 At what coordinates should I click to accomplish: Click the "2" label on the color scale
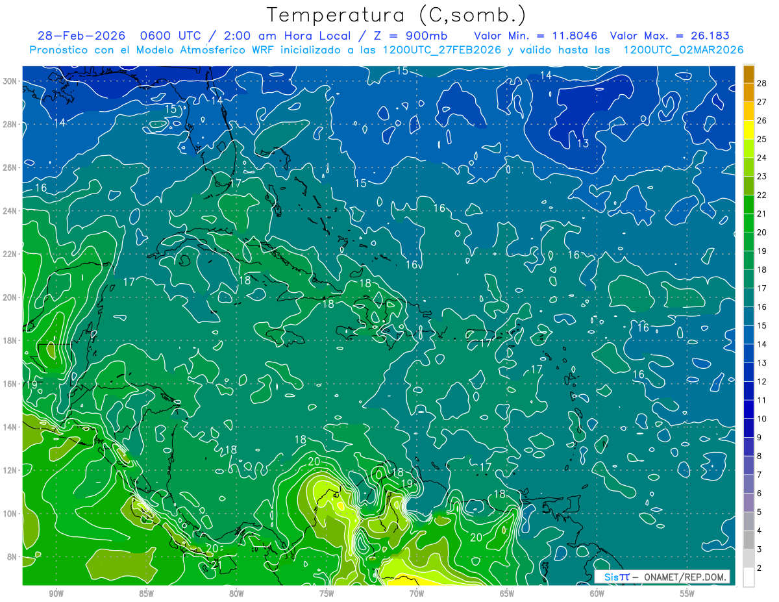pyautogui.click(x=760, y=568)
